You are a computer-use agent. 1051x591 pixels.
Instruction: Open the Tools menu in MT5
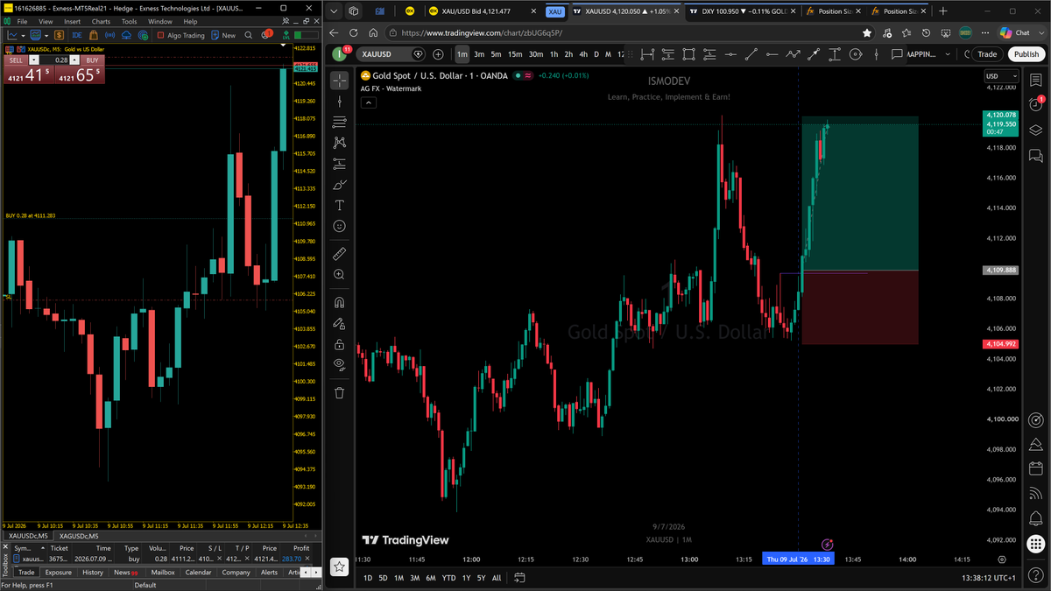click(129, 21)
